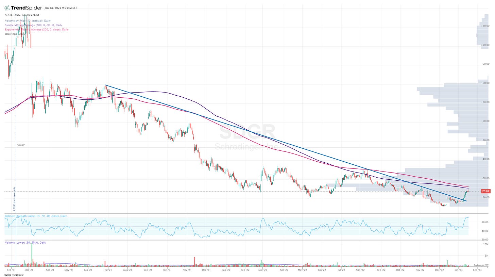The height and width of the screenshot is (277, 495).
Task: Click the 23.81 current price tag
Action: pos(486,191)
